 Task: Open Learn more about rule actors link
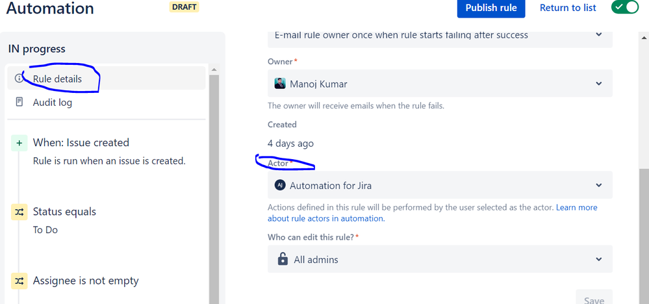pyautogui.click(x=433, y=213)
